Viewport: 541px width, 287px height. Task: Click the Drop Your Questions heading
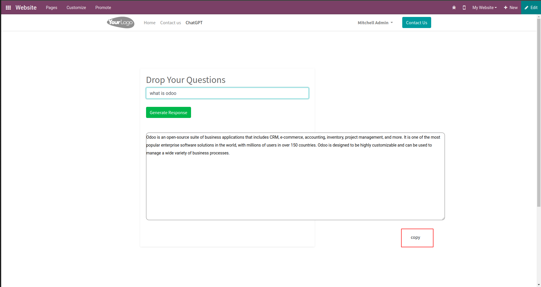point(186,80)
